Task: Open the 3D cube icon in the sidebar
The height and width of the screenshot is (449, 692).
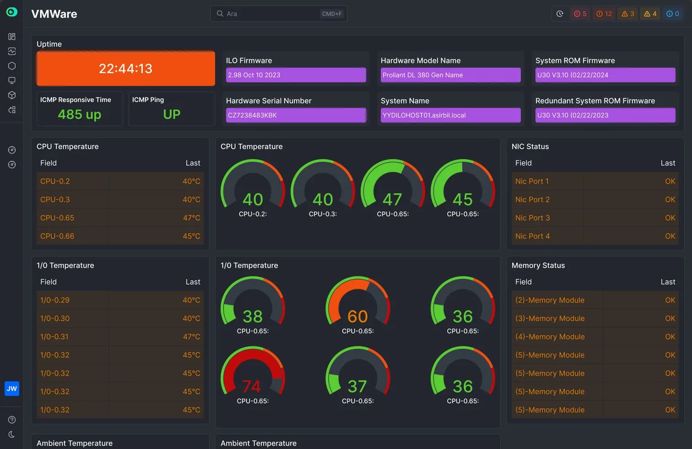Action: click(12, 95)
